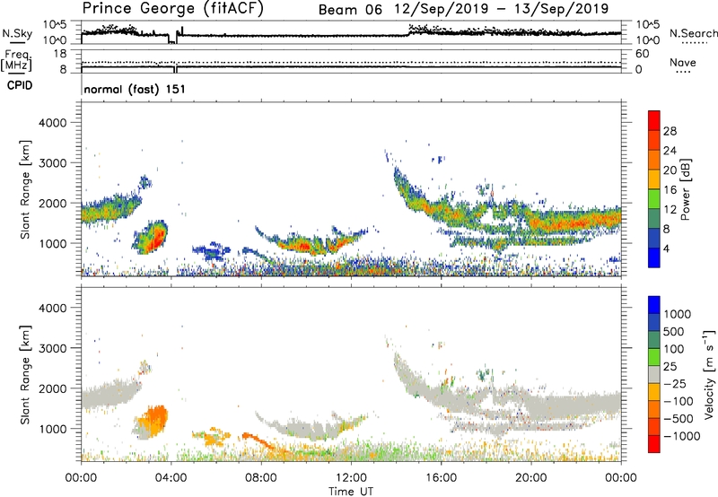The image size is (718, 497).
Task: Click the 'Prince George (fitACF)' title text
Action: pos(172,9)
